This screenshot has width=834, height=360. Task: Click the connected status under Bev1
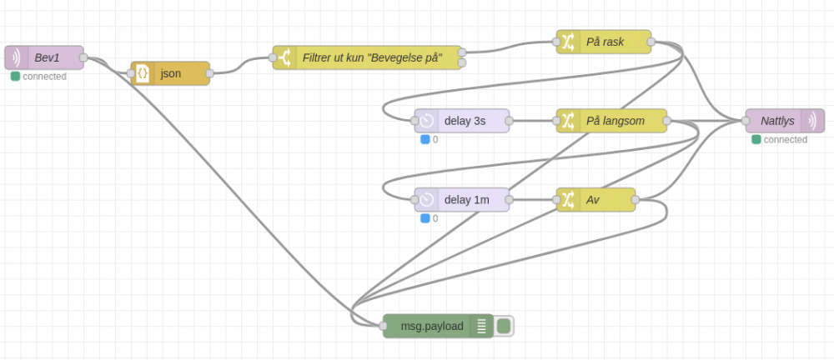pos(39,77)
